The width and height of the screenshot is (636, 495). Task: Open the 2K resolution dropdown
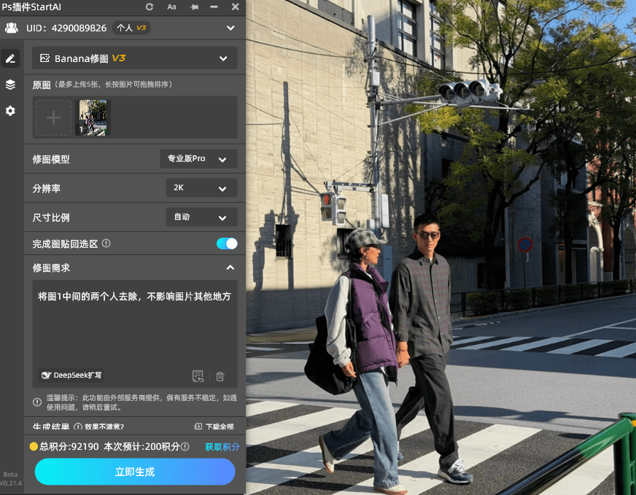pos(201,187)
